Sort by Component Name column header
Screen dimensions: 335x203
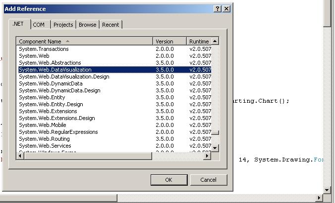click(x=84, y=41)
